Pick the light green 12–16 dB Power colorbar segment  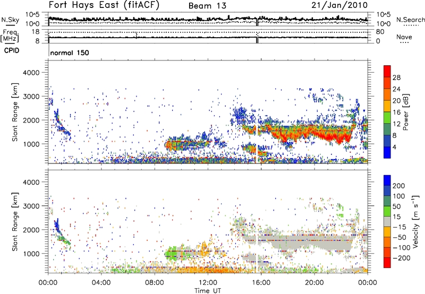(387, 118)
